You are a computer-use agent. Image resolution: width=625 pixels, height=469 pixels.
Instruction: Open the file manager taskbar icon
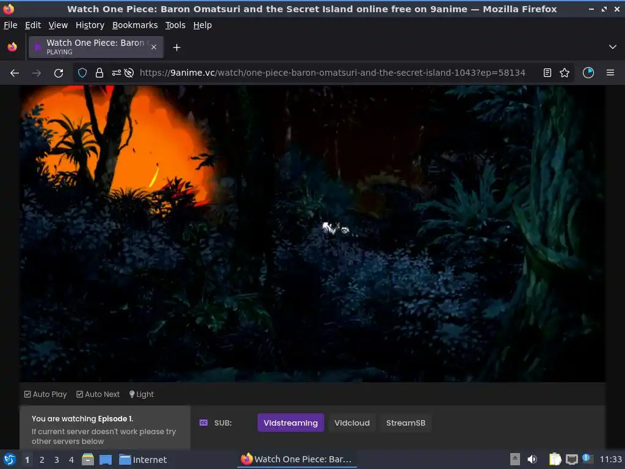(x=88, y=459)
